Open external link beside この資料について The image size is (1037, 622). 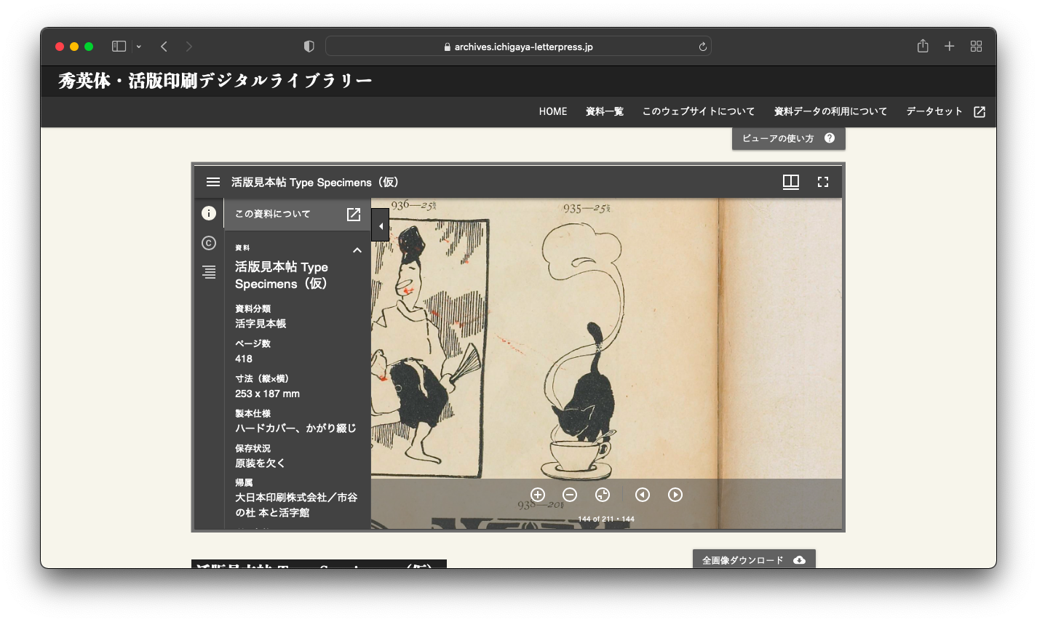[x=354, y=214]
